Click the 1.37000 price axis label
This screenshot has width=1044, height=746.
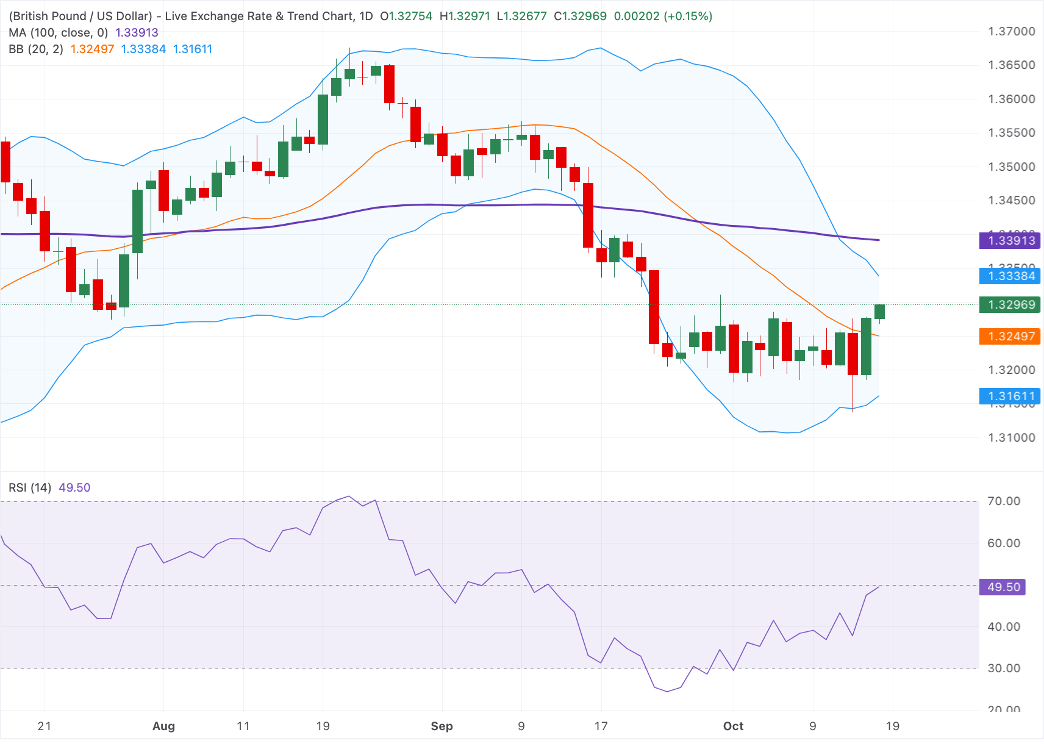point(1012,32)
